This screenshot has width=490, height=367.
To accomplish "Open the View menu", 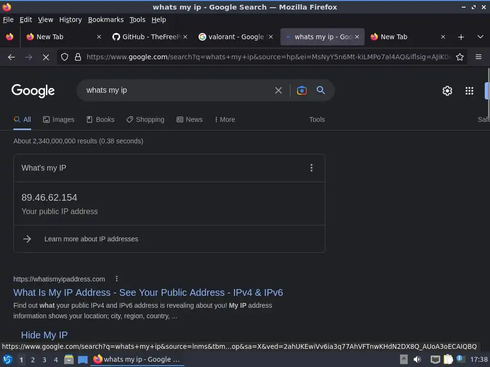I will [45, 20].
